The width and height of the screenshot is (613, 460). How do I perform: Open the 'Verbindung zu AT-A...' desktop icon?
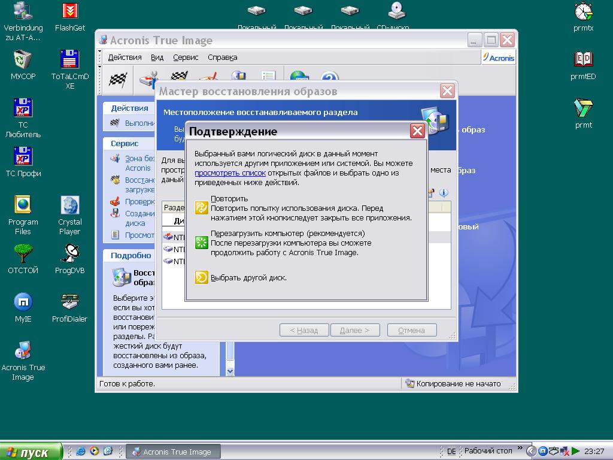coord(23,21)
